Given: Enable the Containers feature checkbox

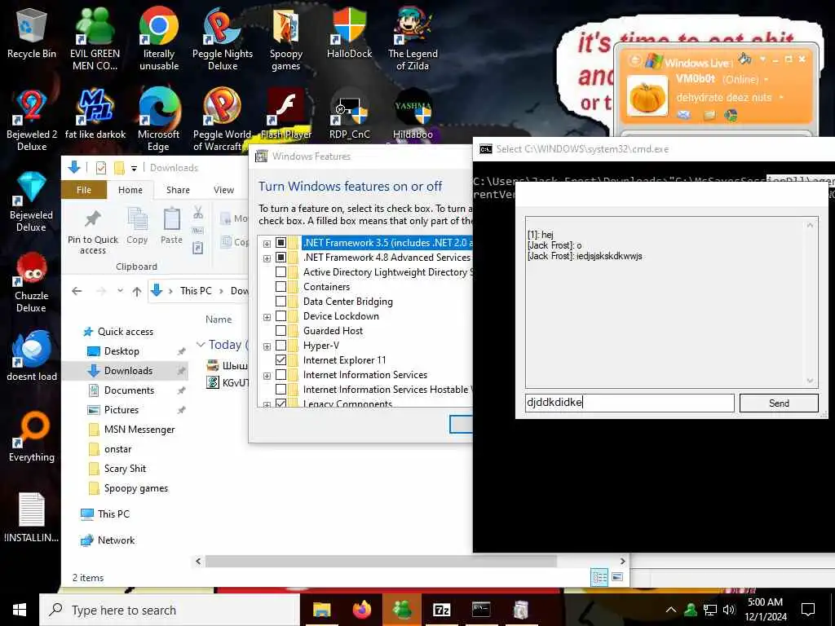Looking at the screenshot, I should (x=281, y=287).
